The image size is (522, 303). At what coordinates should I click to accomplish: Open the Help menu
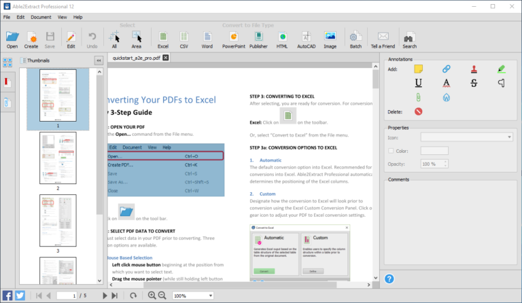tap(78, 17)
